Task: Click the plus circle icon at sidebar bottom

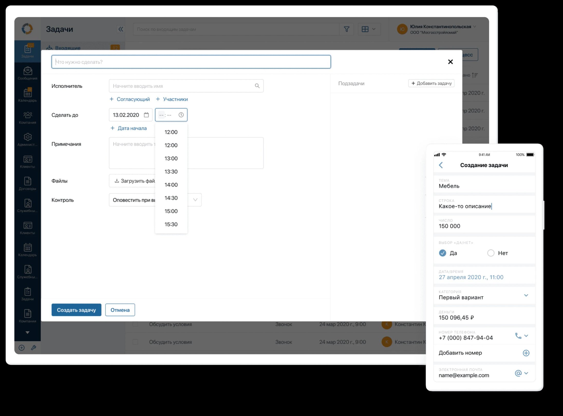Action: (22, 348)
